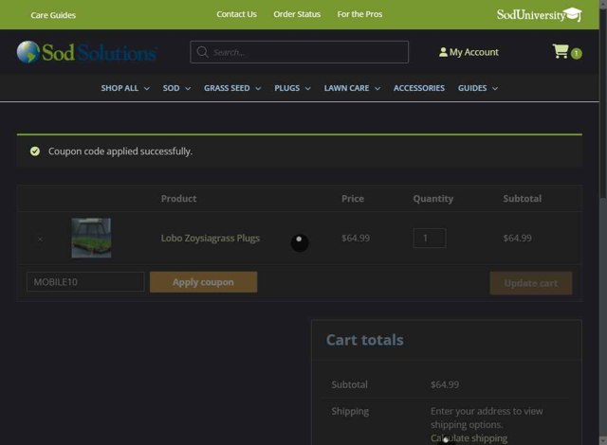Focus the Search input field
The width and height of the screenshot is (607, 445).
pos(300,52)
